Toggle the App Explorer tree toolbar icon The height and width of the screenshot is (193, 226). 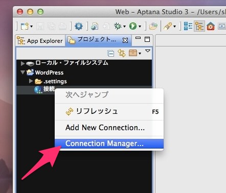199,26
